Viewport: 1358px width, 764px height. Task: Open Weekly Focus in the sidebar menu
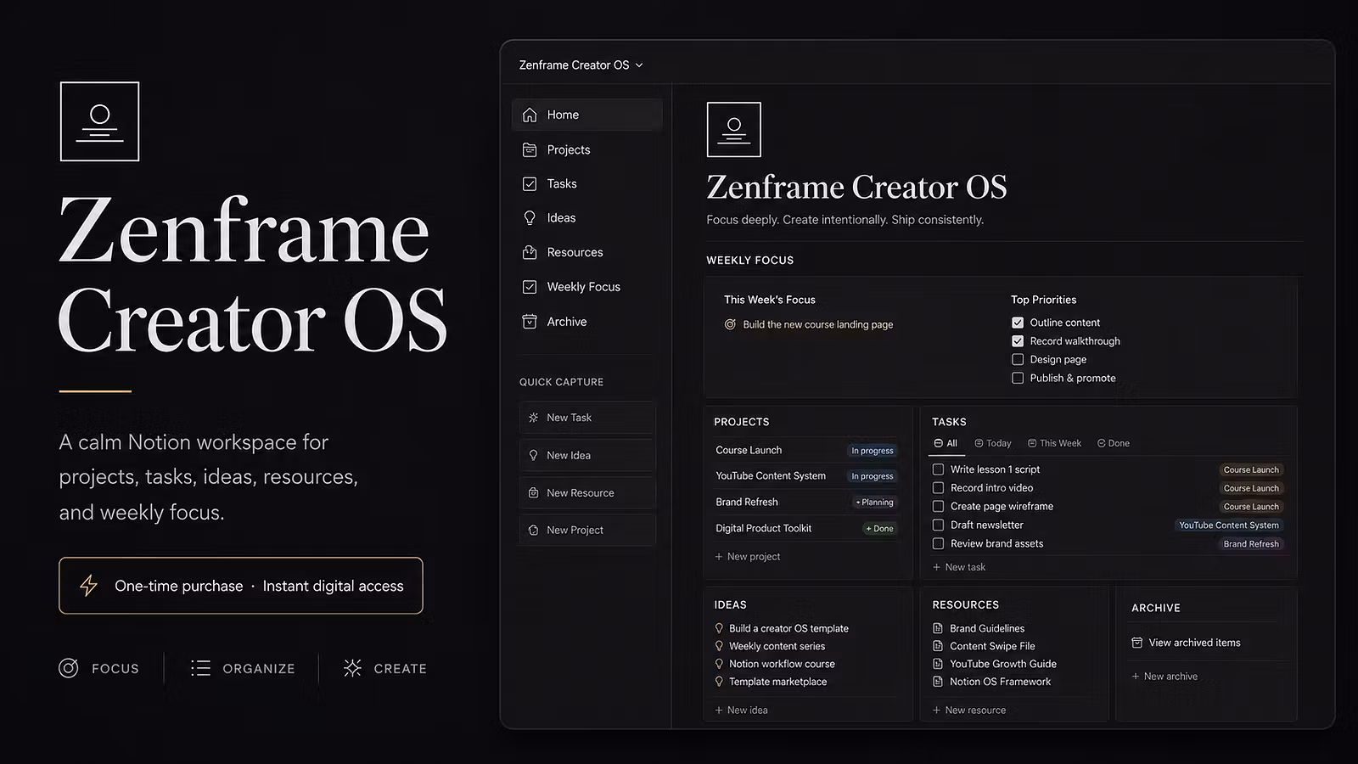click(x=586, y=287)
